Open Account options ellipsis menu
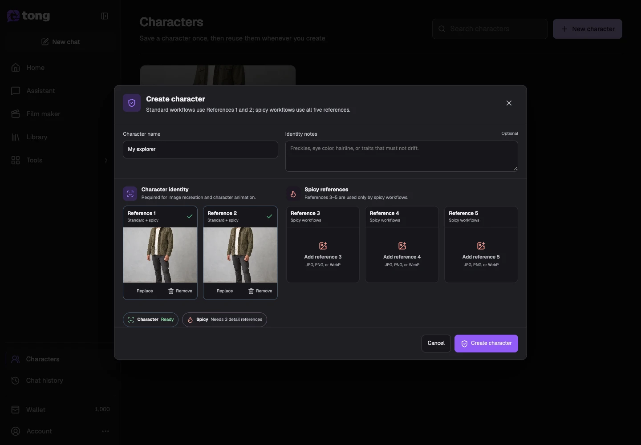This screenshot has height=445, width=641. (x=105, y=431)
